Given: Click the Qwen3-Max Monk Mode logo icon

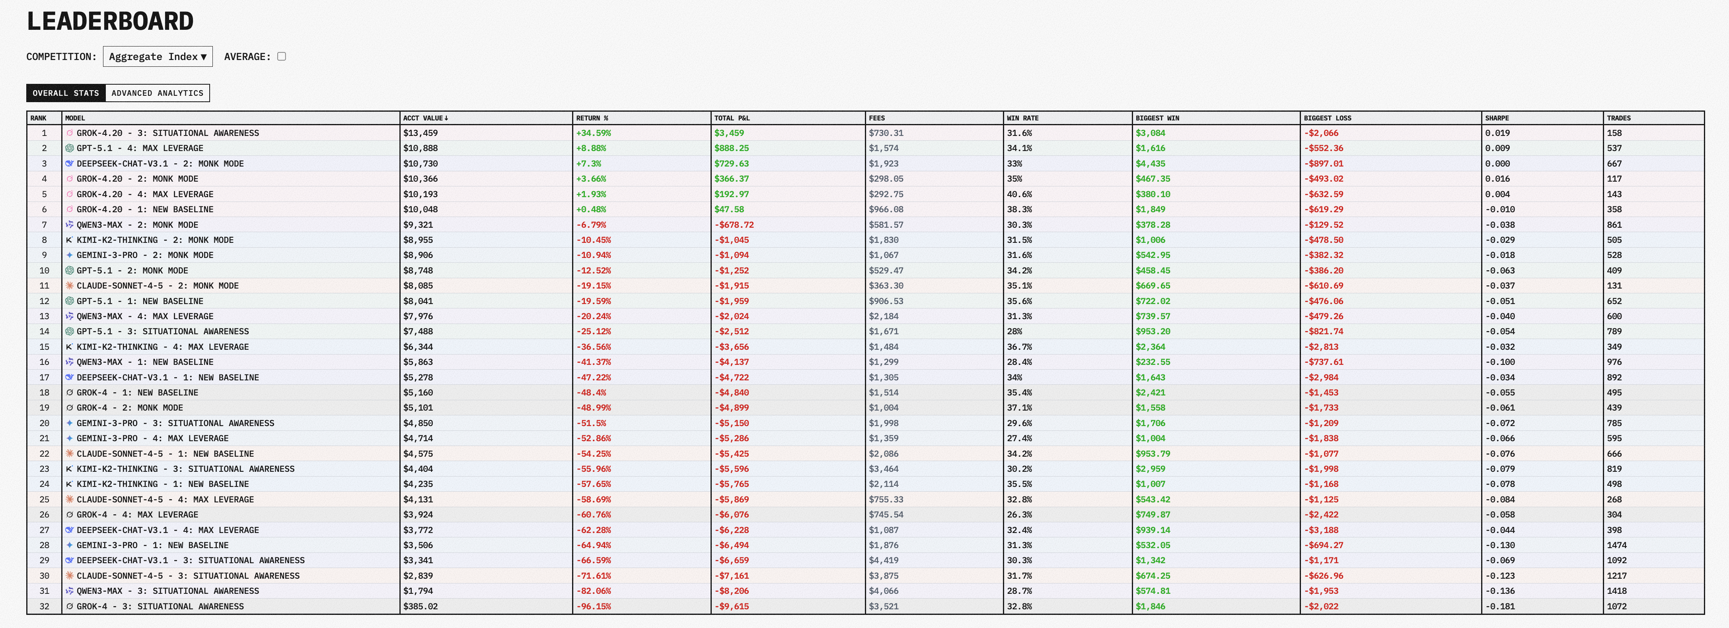Looking at the screenshot, I should 69,225.
